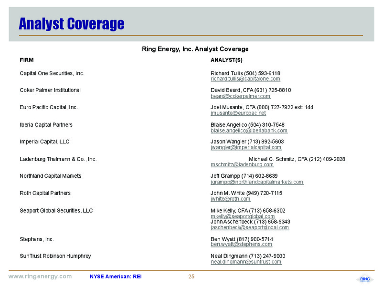The height and width of the screenshot is (286, 382).
Task: Click Neal Dingmann (713) 247-9000 line
Action: [248, 256]
